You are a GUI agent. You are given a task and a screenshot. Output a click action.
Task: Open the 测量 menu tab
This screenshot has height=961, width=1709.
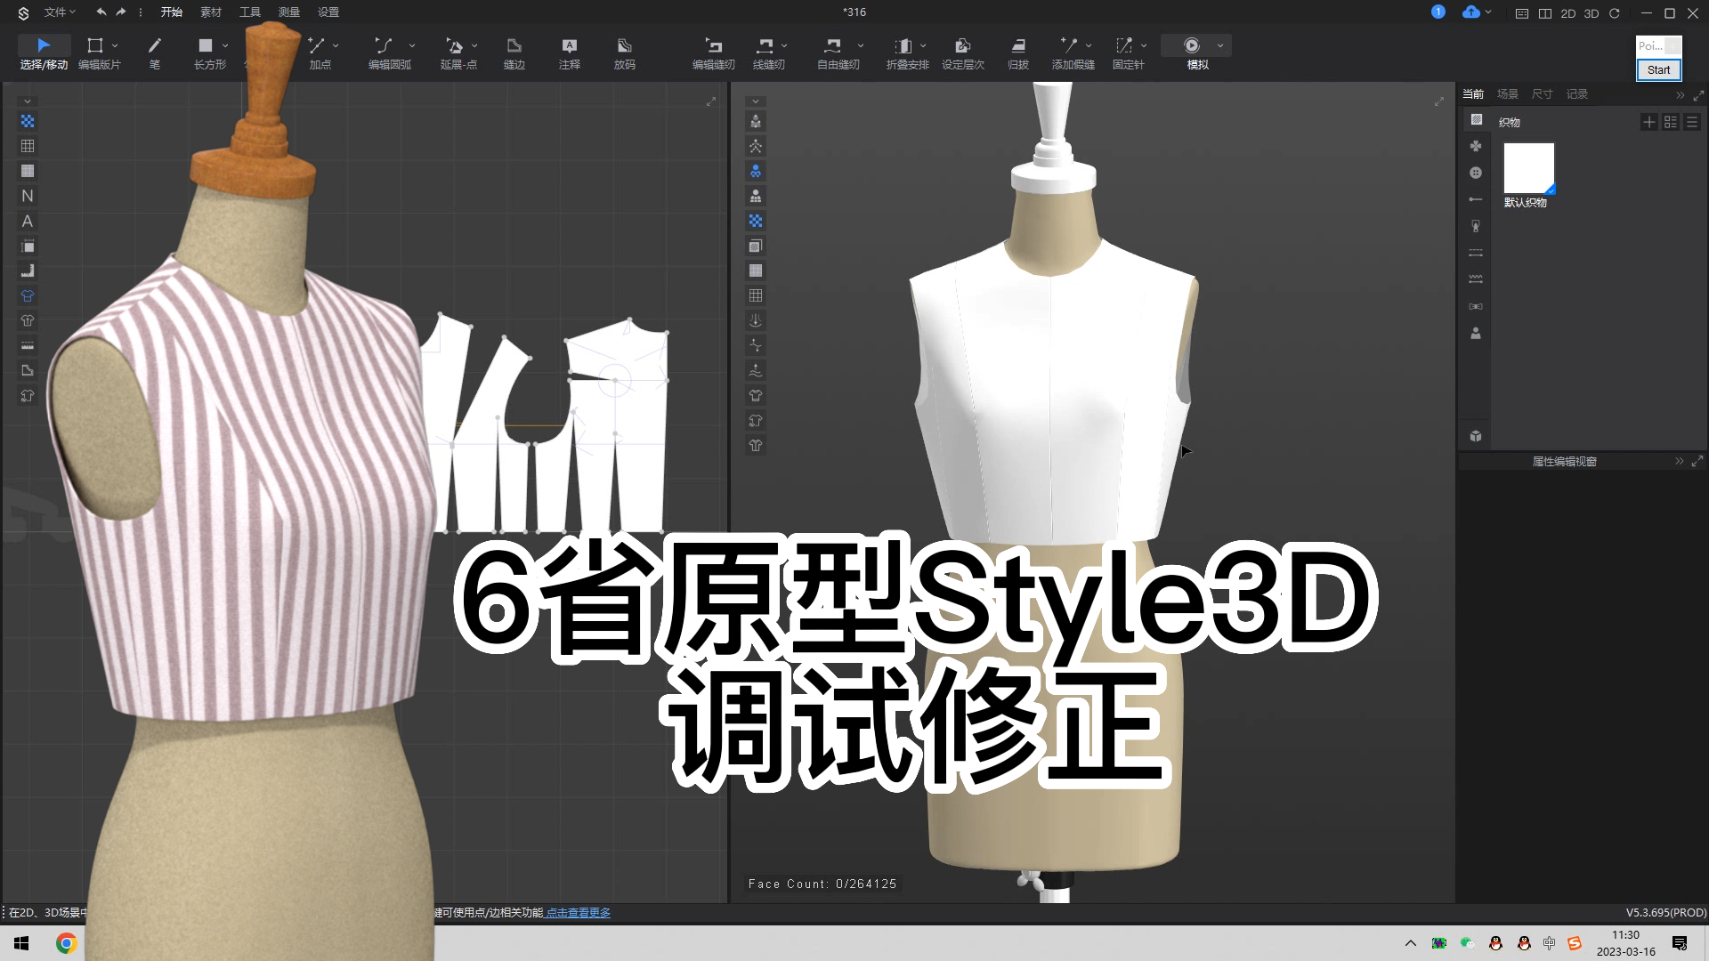289,12
